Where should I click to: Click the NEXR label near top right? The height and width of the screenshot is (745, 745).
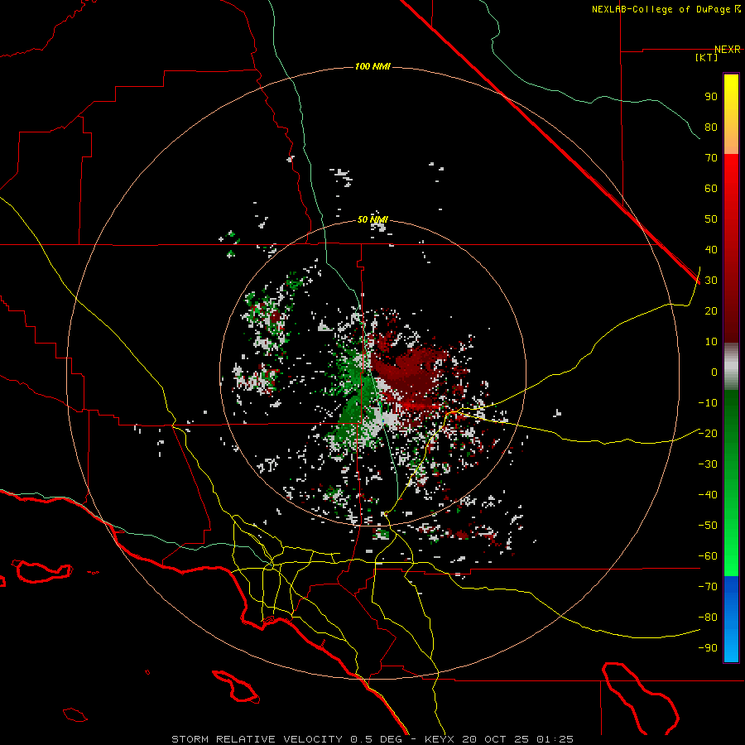point(727,50)
